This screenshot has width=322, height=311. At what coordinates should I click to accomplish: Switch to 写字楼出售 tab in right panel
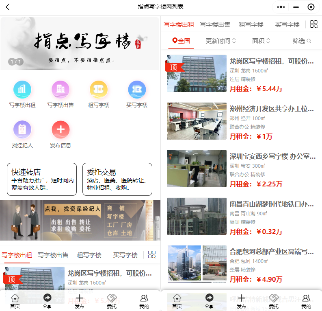coord(215,24)
